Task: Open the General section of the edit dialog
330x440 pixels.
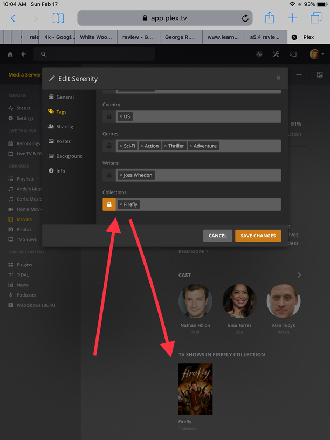Action: point(61,97)
